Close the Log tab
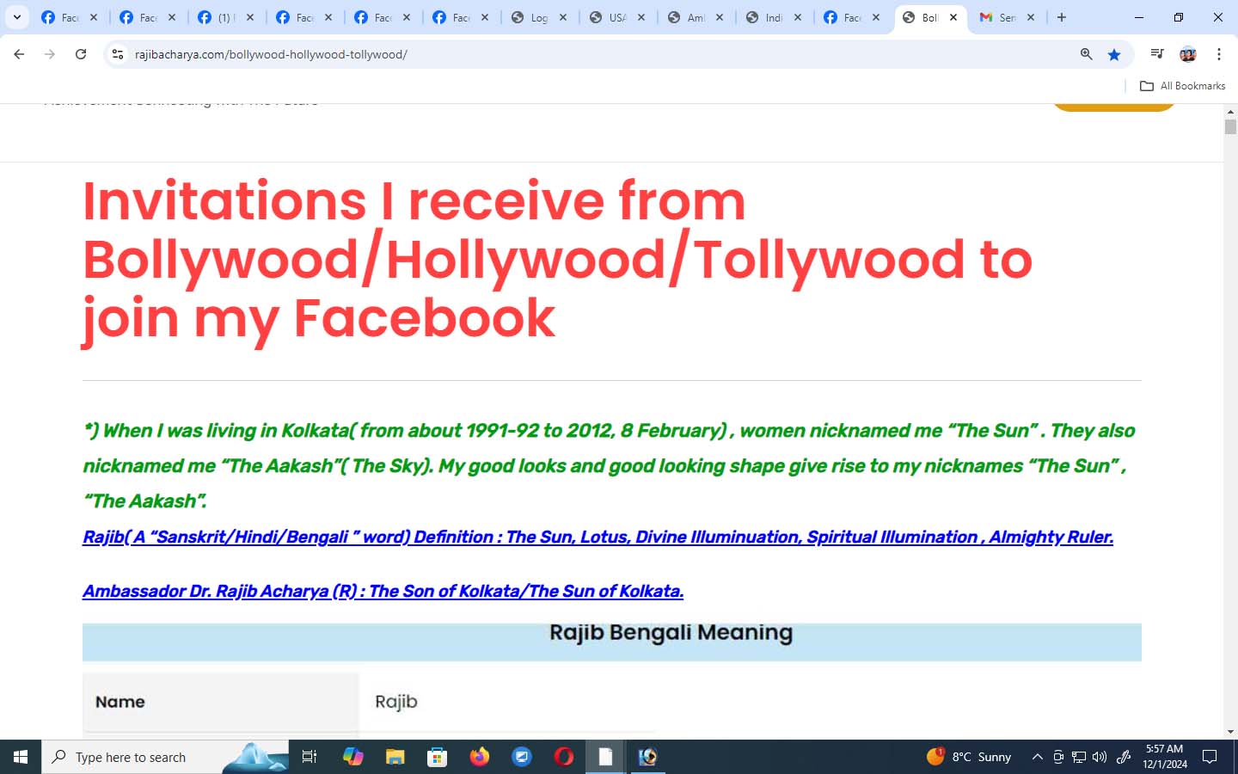Screen dimensions: 1238x774 click(563, 17)
